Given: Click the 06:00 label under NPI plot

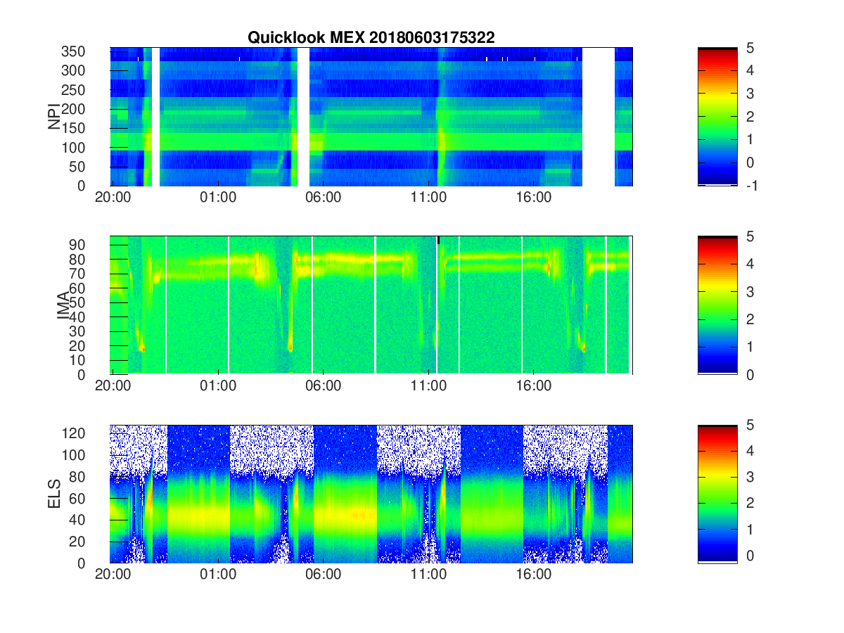Looking at the screenshot, I should coord(324,198).
